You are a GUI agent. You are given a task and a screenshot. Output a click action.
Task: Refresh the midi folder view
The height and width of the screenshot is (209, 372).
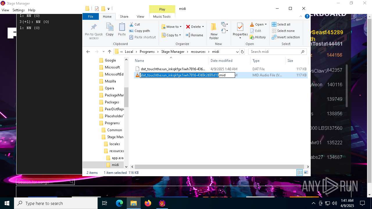point(243,52)
